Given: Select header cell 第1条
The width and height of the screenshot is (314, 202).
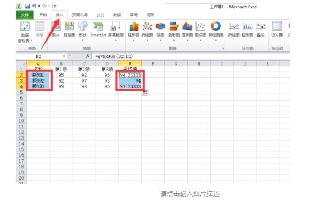Looking at the screenshot, I should point(61,70).
